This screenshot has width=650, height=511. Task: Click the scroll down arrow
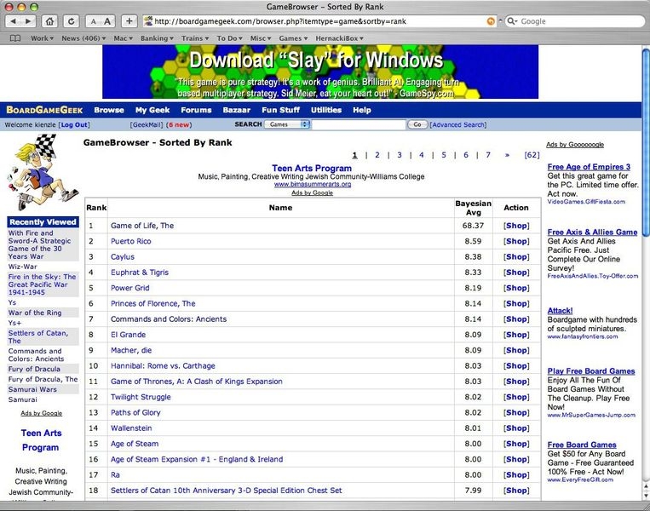point(646,496)
